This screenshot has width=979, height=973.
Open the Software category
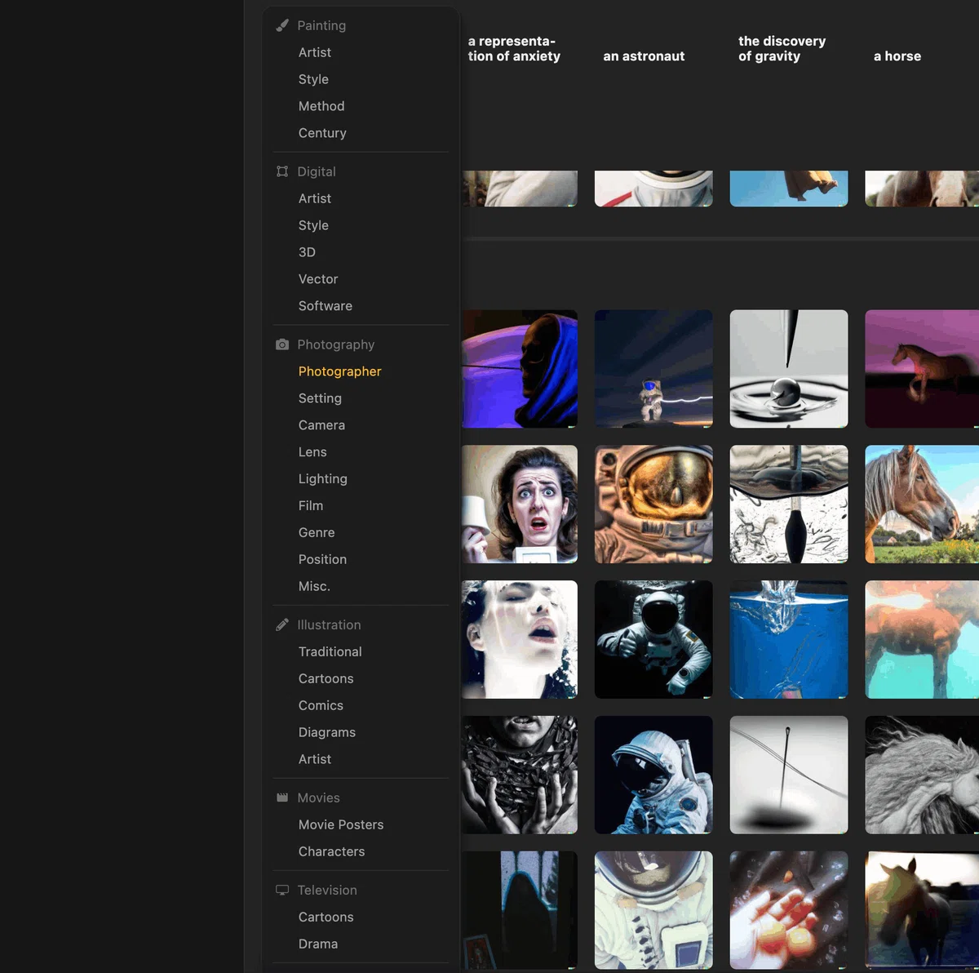pos(326,306)
